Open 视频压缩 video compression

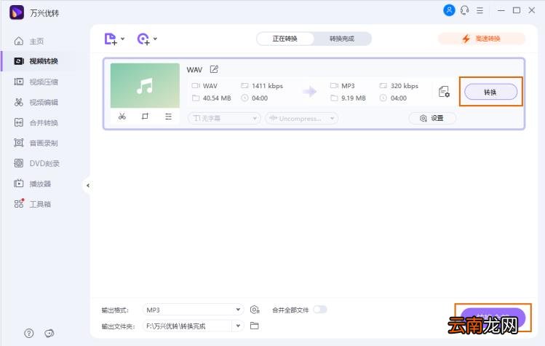tap(36, 82)
